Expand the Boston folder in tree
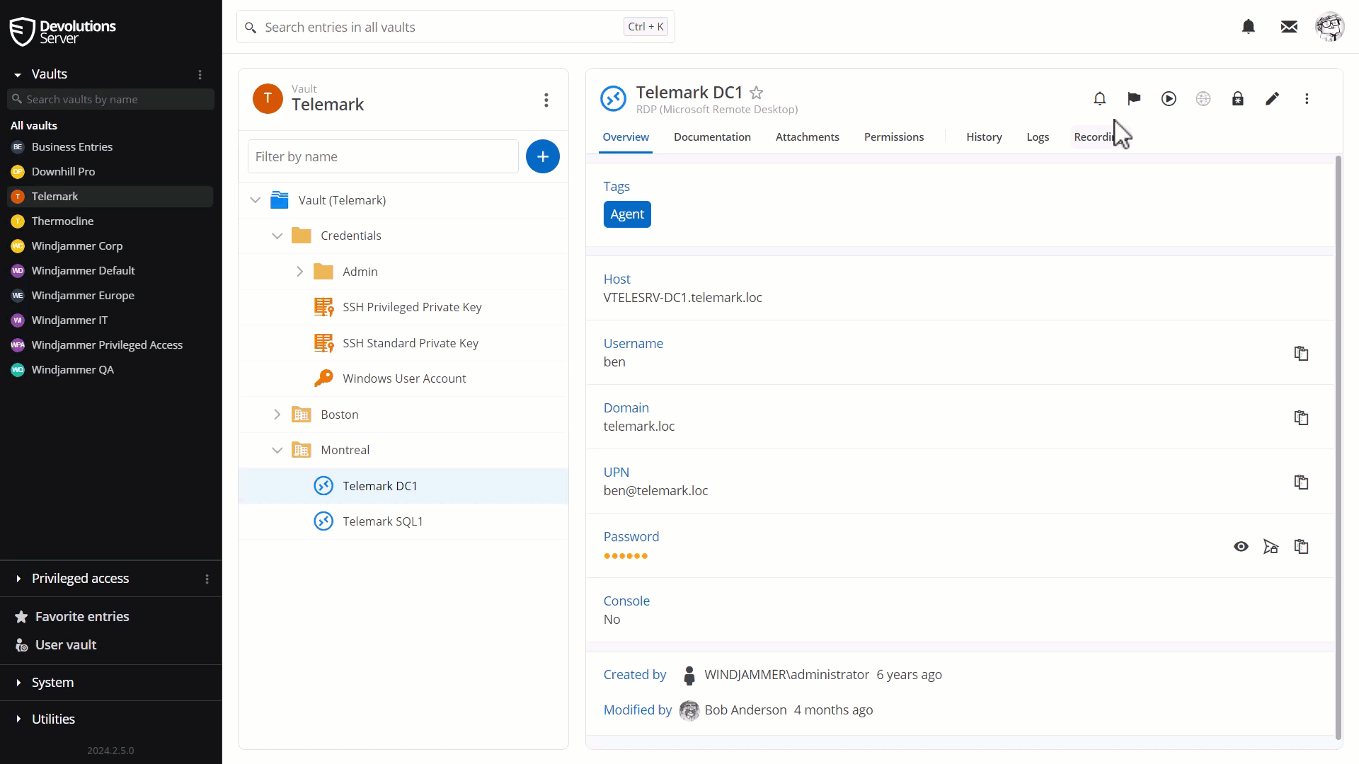Viewport: 1359px width, 764px height. point(278,413)
